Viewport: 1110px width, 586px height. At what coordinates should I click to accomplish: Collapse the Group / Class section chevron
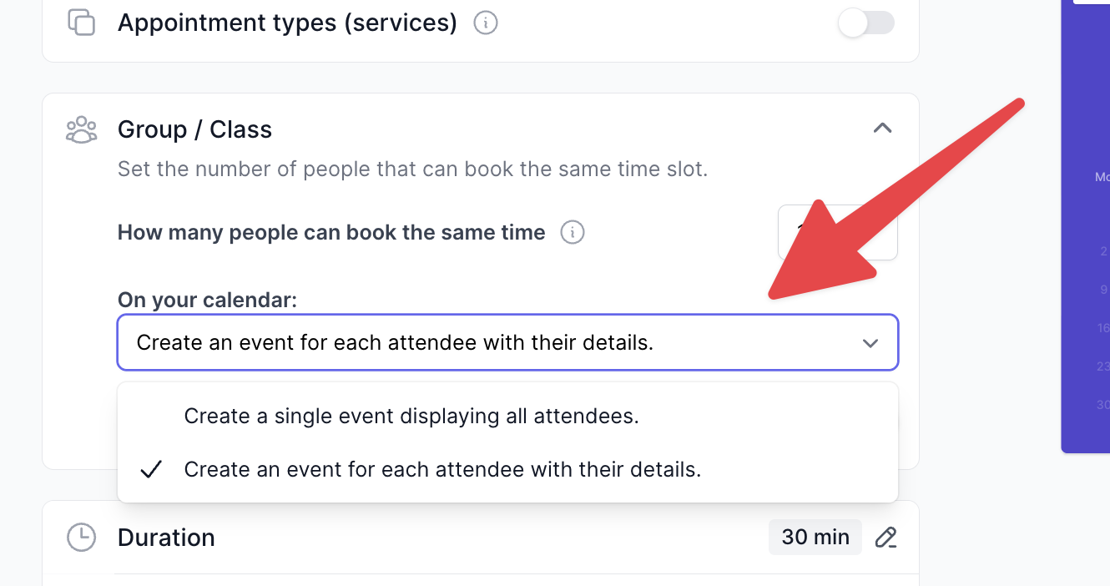882,129
